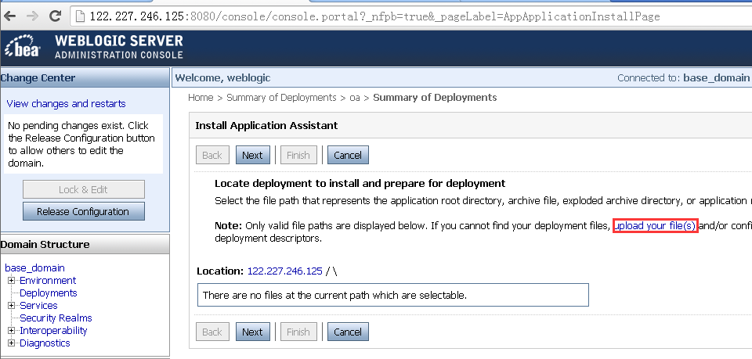
Task: Click the bottom Finish button
Action: (298, 332)
